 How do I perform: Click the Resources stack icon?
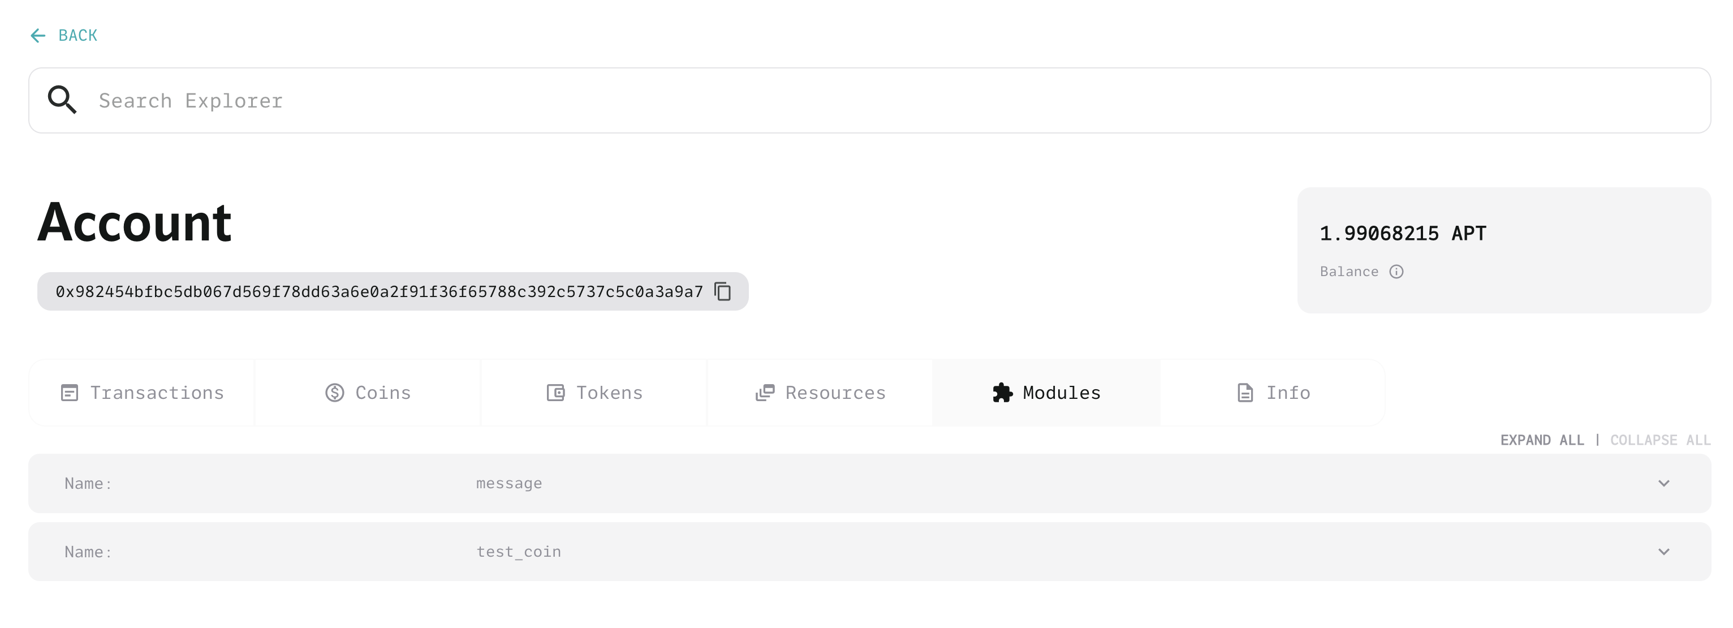(x=765, y=393)
